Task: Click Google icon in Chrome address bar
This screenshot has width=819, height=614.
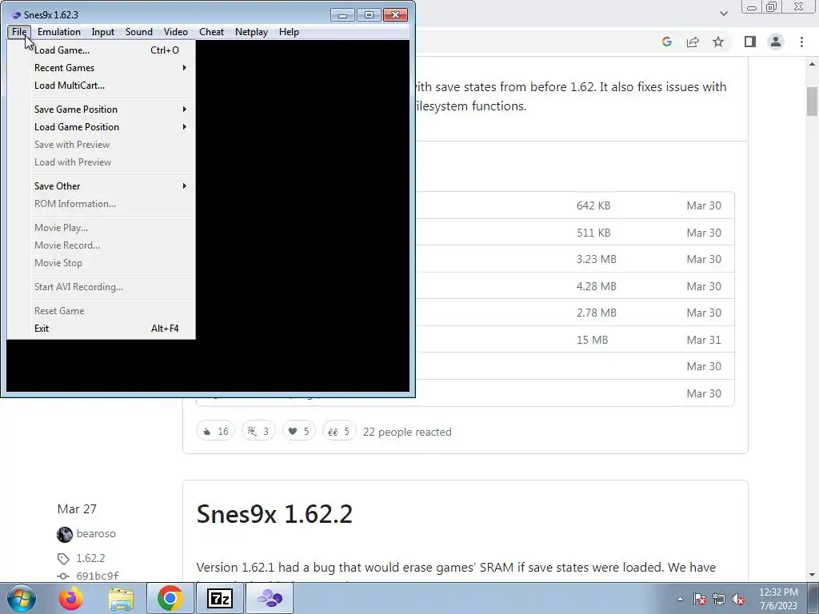Action: click(x=666, y=42)
